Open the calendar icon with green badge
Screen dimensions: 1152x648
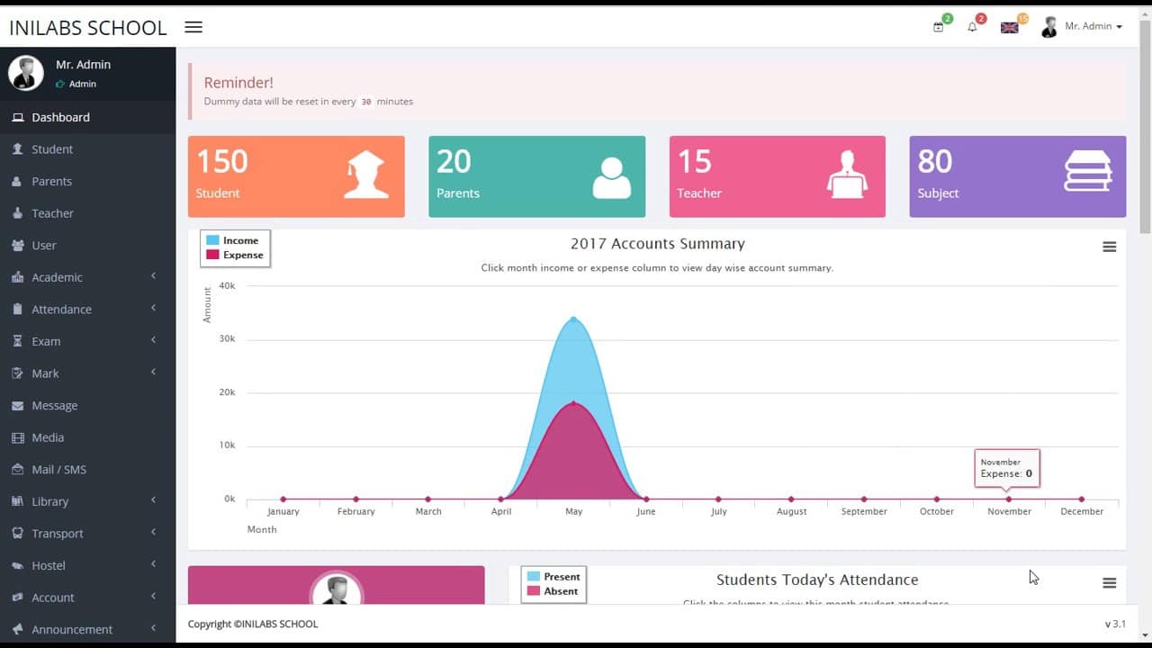pyautogui.click(x=938, y=26)
